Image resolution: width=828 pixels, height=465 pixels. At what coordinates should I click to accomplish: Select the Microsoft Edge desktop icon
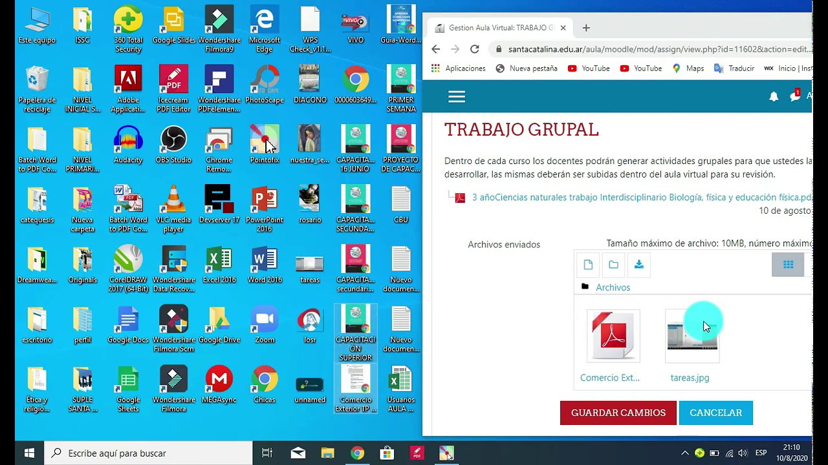(265, 28)
